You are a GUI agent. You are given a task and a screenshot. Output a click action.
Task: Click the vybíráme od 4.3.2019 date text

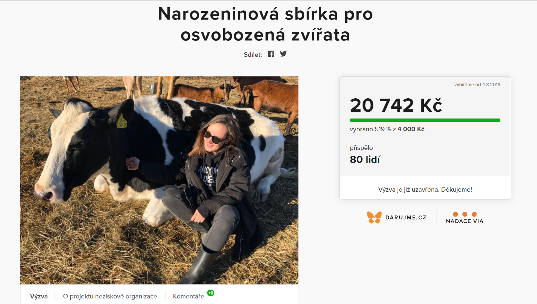[477, 85]
